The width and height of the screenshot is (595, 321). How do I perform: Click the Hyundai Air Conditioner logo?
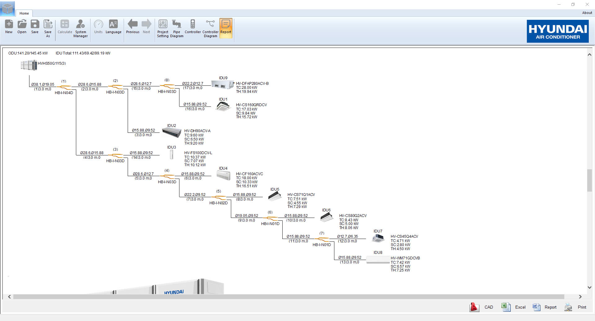558,31
